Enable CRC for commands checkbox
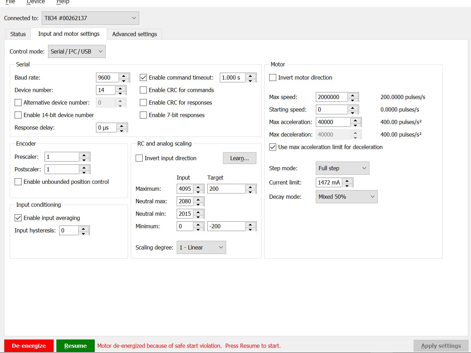The height and width of the screenshot is (353, 471). (143, 90)
